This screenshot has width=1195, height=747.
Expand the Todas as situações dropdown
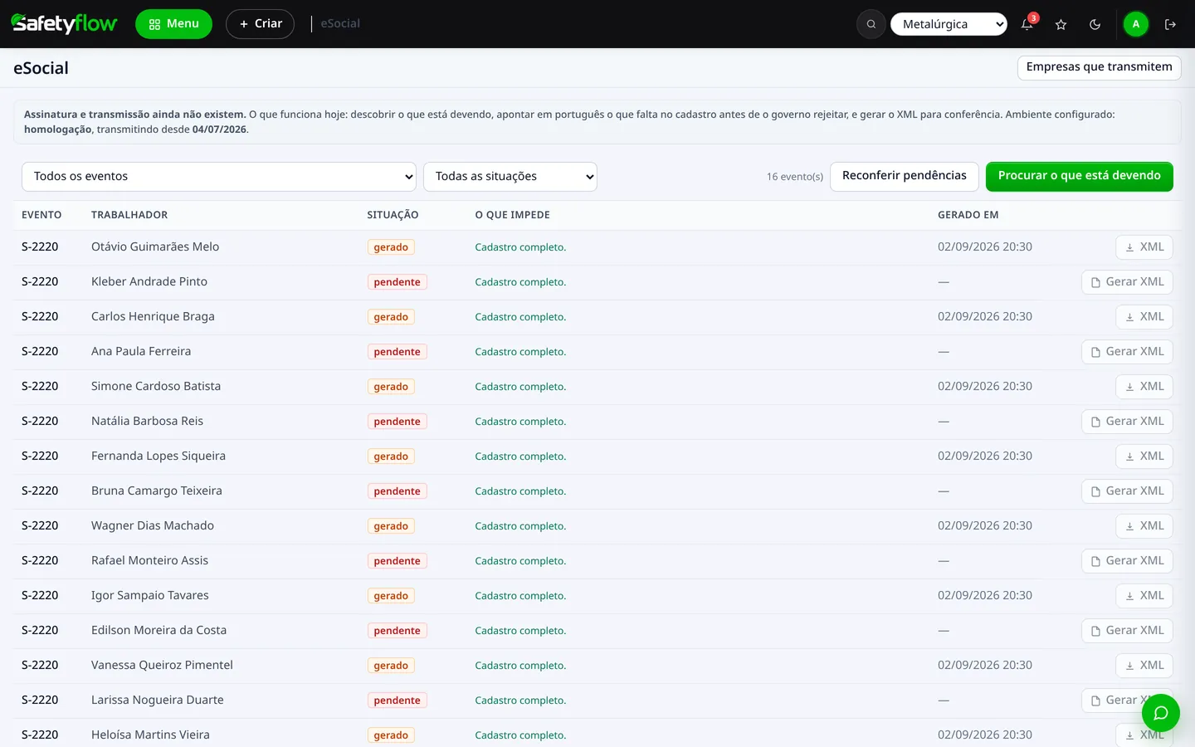pos(510,176)
